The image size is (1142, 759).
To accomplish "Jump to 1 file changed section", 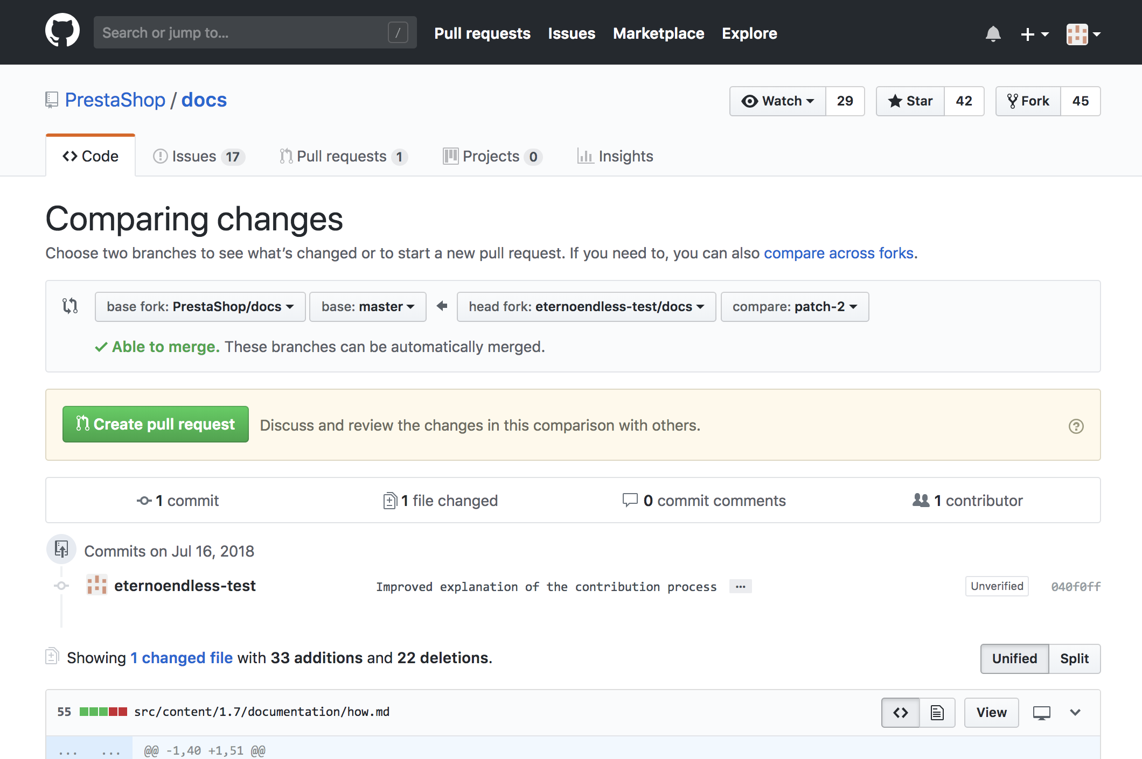I will 440,501.
